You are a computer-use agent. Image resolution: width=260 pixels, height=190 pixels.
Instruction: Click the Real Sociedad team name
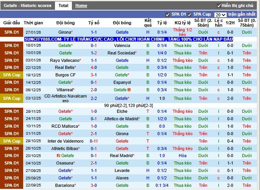(x=121, y=53)
